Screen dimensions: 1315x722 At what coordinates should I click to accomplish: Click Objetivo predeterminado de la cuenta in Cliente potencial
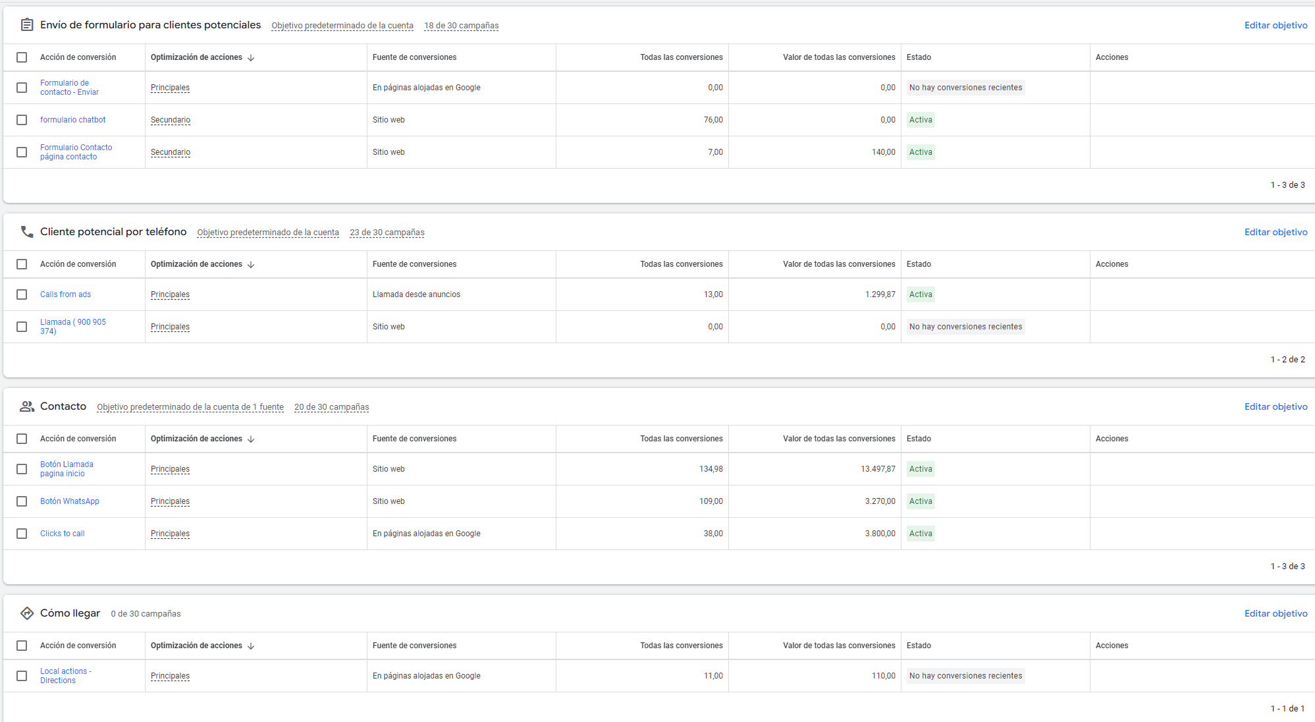268,233
